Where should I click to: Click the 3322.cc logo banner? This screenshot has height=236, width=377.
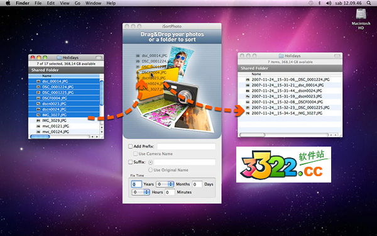pos(283,164)
